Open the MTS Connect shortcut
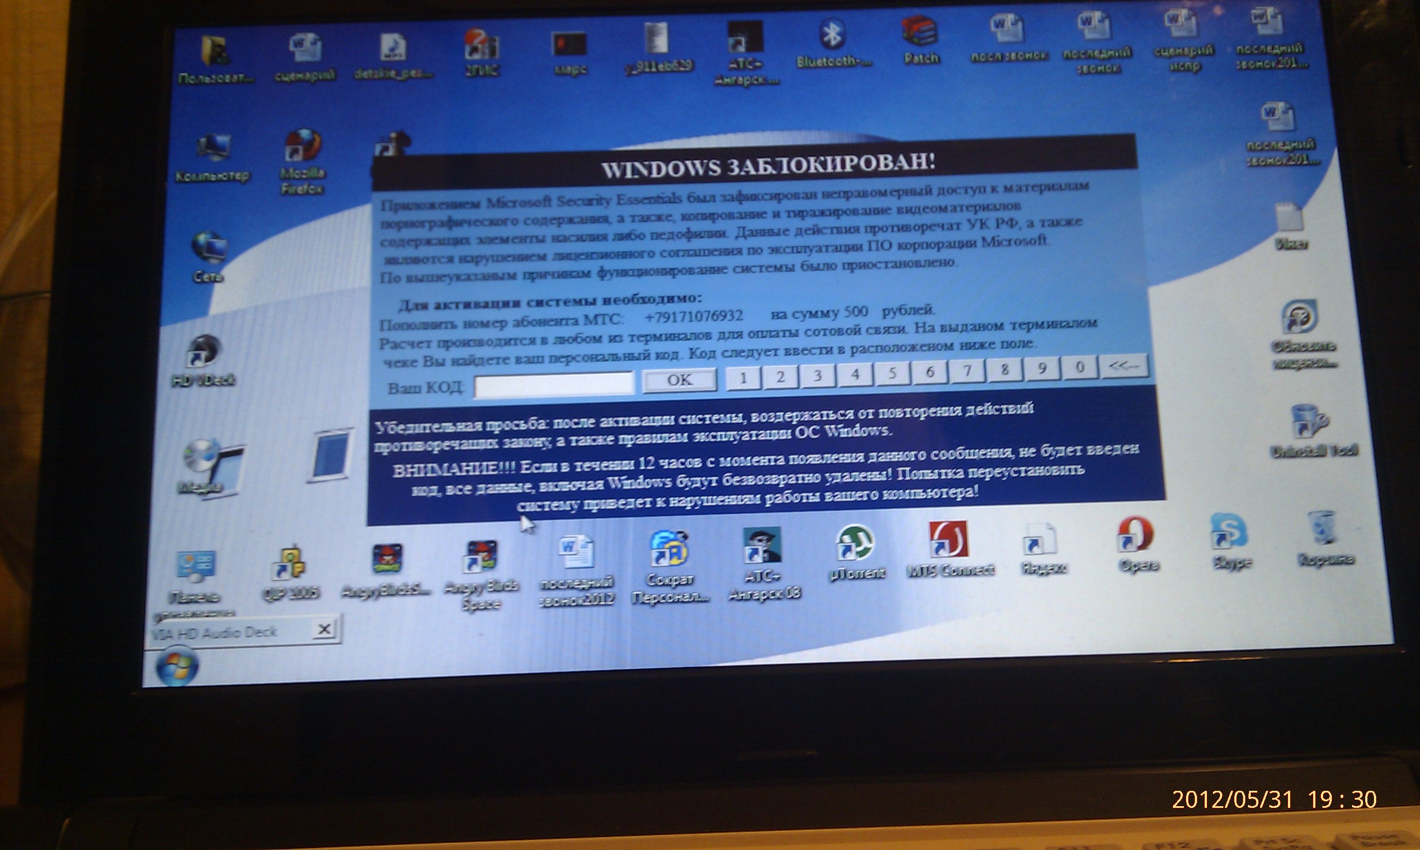This screenshot has width=1420, height=850. pos(948,539)
